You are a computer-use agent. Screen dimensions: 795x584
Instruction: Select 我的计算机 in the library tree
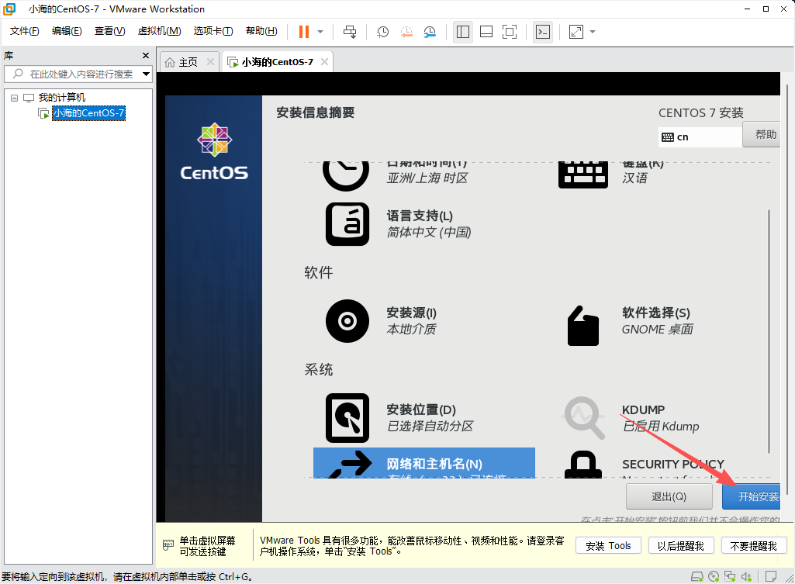coord(62,98)
